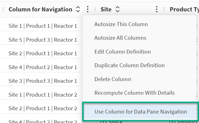Choose Autosize This Column
Screen dimensions: 199x123
(121, 24)
